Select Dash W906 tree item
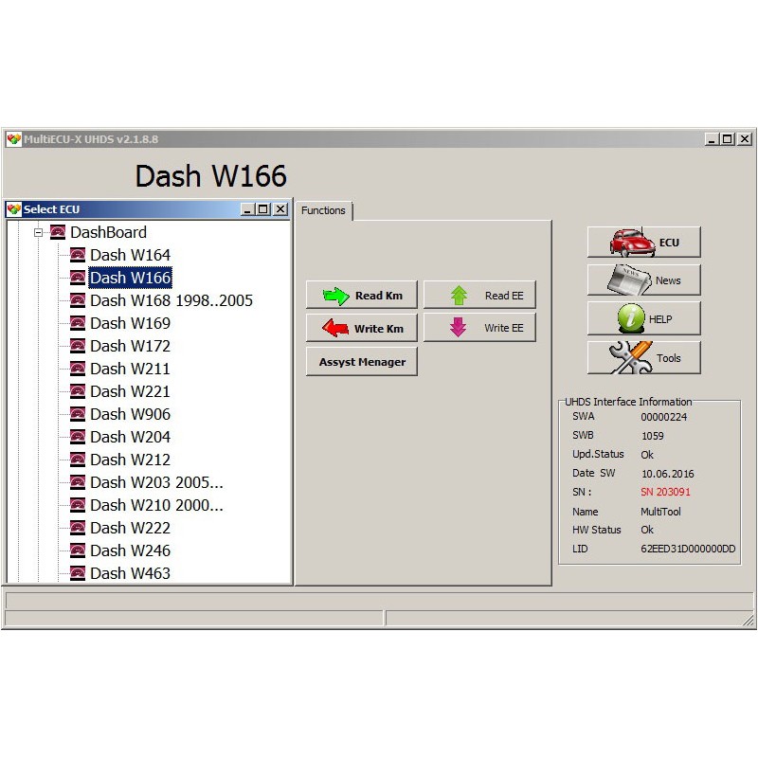 130,414
